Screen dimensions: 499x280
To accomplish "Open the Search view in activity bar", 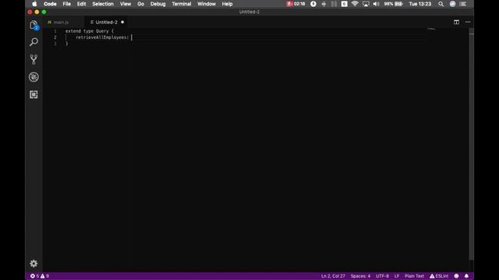I will pyautogui.click(x=34, y=42).
